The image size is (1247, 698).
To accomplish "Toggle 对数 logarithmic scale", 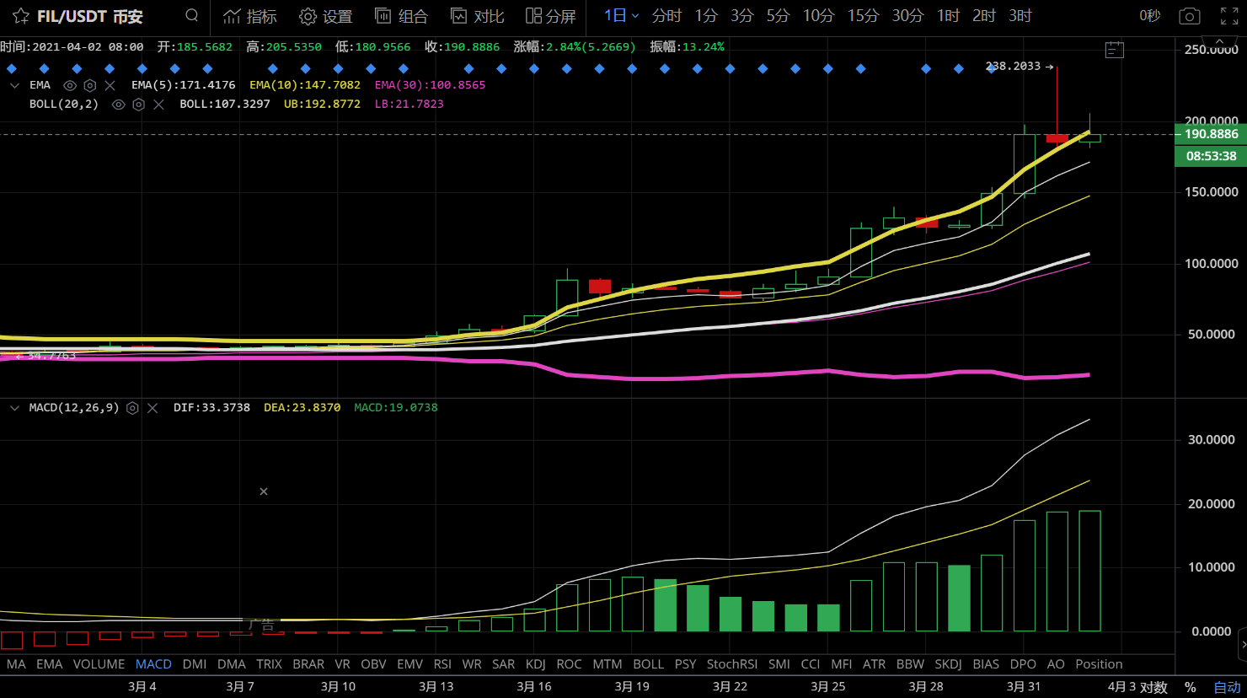I will [x=1153, y=687].
